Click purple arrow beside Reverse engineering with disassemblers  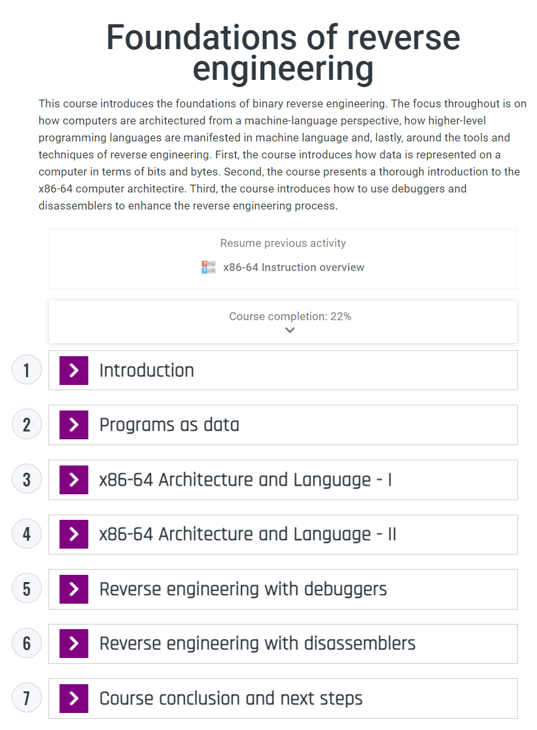(x=74, y=644)
